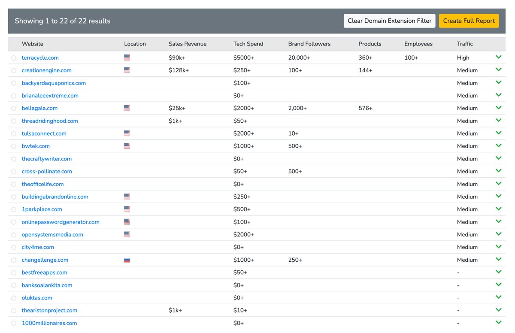Open the 1000millionaires.com link
Image resolution: width=515 pixels, height=333 pixels.
point(49,323)
